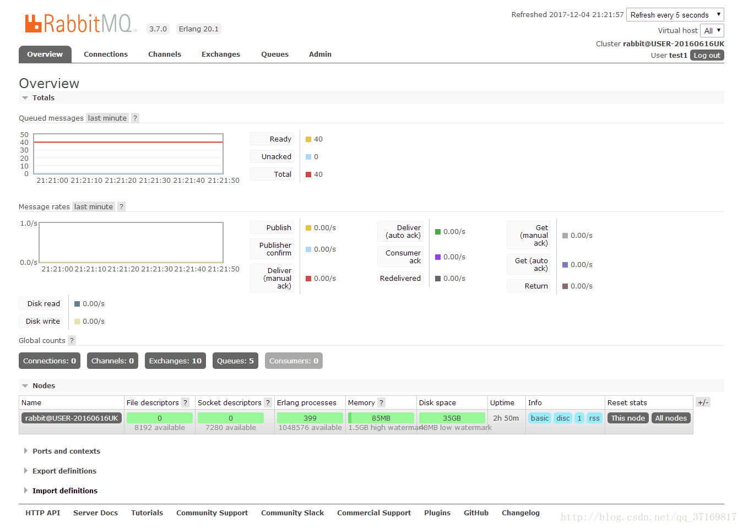Screen dimensions: 743x528
Task: Click the Disk read color swatch
Action: (x=77, y=304)
